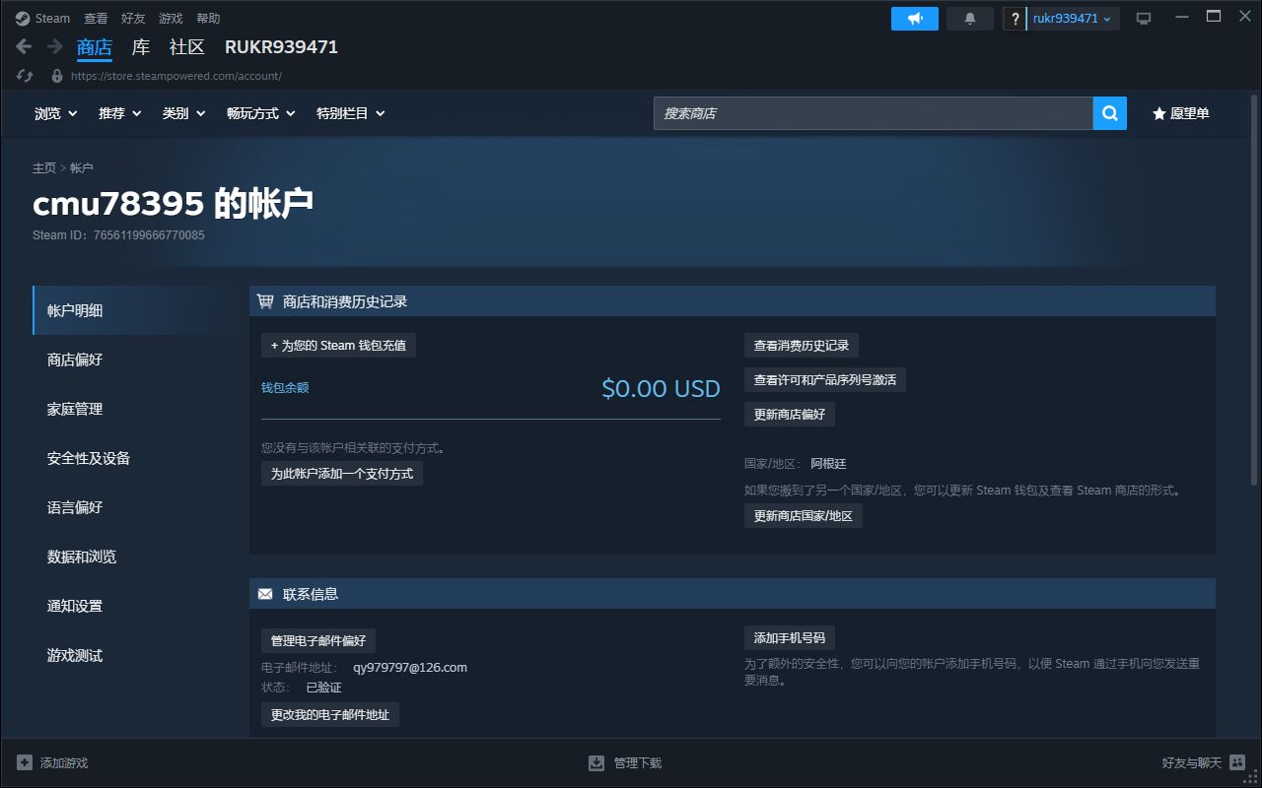This screenshot has width=1262, height=788.
Task: Focus the 搜索商店 search field
Action: click(873, 113)
